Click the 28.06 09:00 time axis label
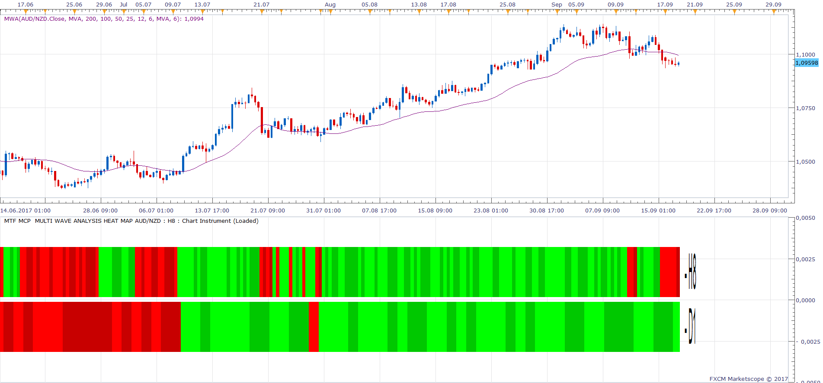The image size is (823, 383). click(100, 211)
